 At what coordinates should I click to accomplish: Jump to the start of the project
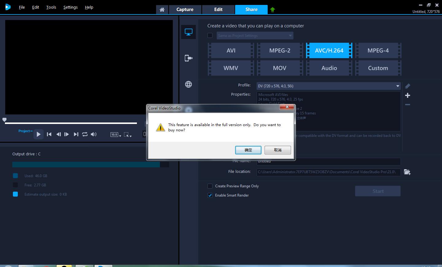tap(49, 134)
